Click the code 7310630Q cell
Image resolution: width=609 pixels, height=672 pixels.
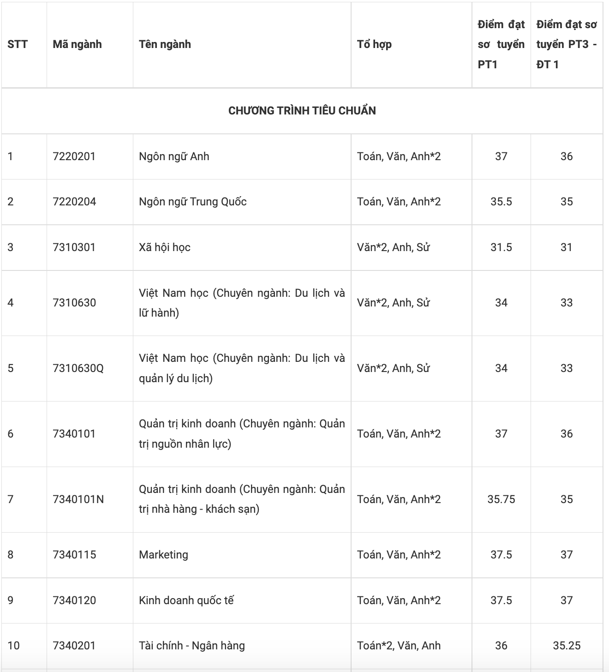(78, 368)
